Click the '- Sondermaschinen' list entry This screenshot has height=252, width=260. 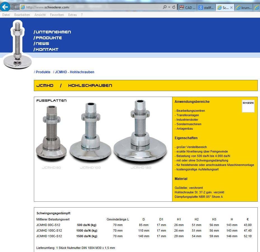click(x=188, y=124)
